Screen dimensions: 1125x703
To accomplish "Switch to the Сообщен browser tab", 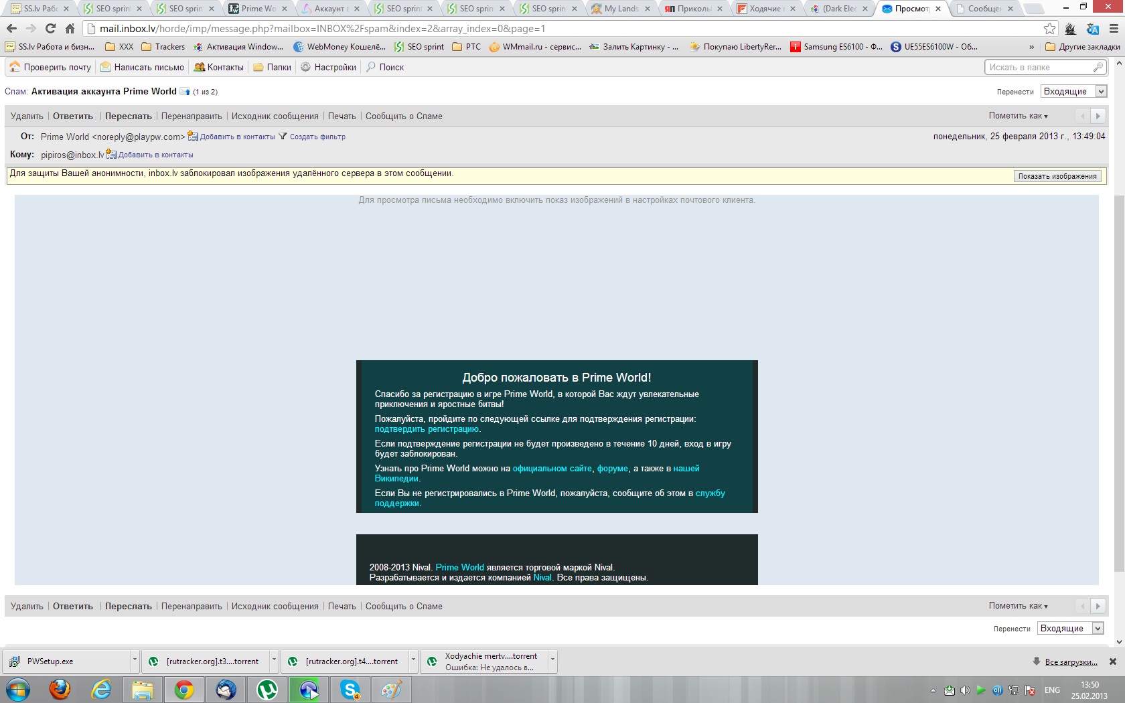I will [984, 9].
